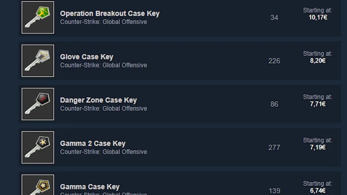
Task: Click the 8,20€ Glove Key price
Action: pyautogui.click(x=318, y=61)
